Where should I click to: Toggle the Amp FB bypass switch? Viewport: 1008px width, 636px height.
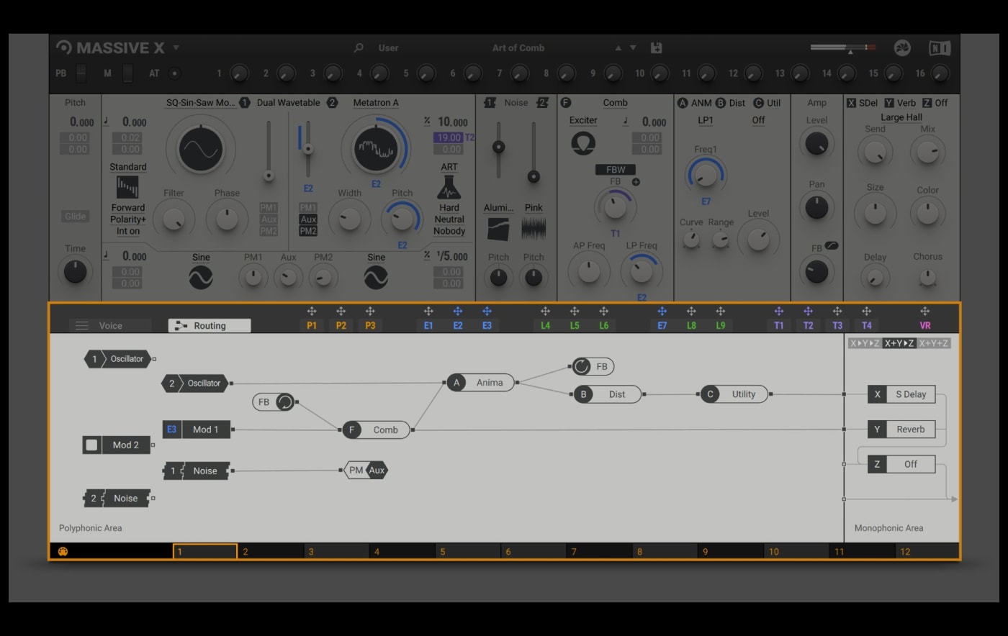tap(832, 245)
